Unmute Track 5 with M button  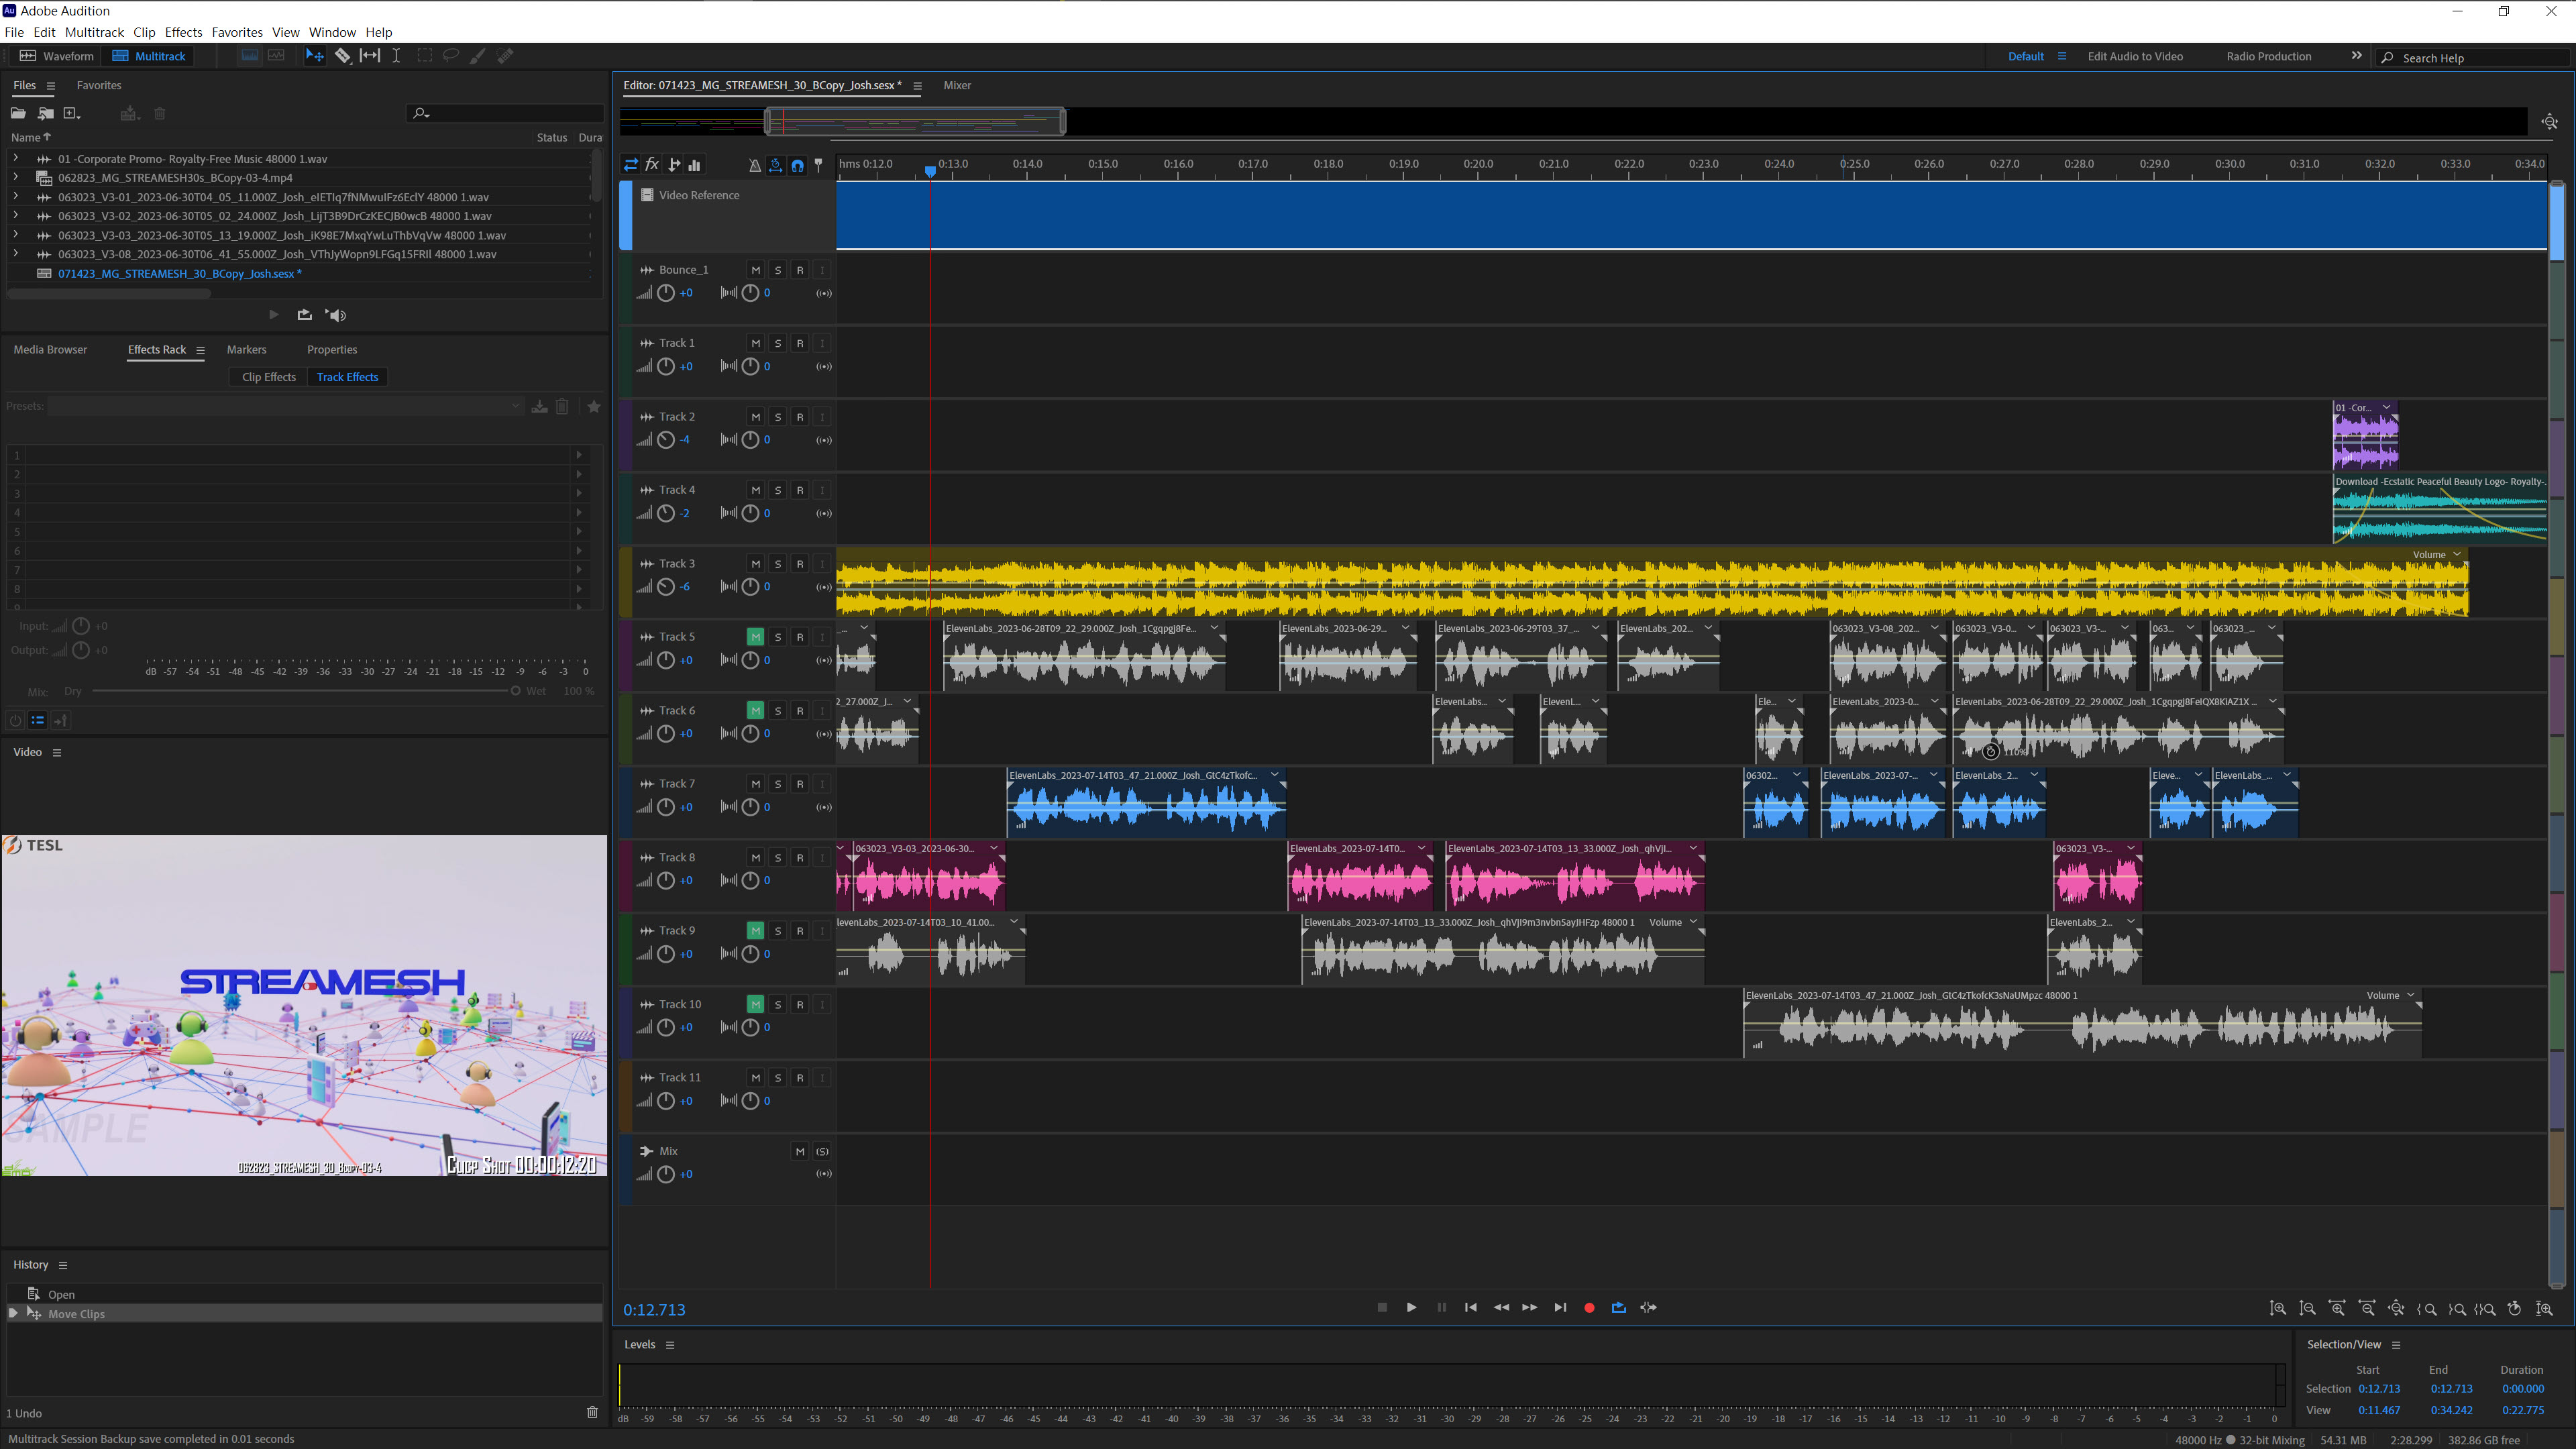[755, 637]
